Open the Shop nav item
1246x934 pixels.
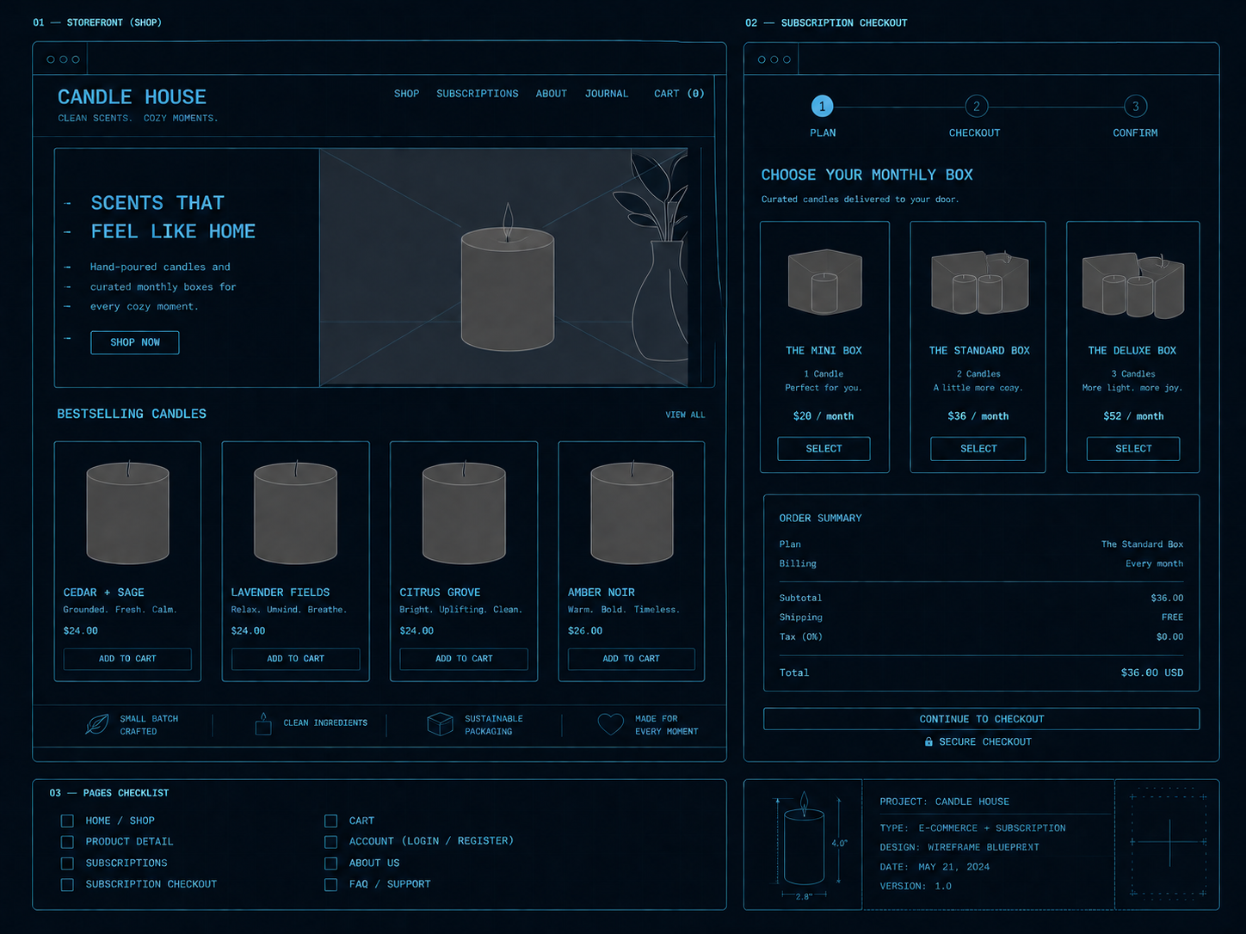point(406,94)
